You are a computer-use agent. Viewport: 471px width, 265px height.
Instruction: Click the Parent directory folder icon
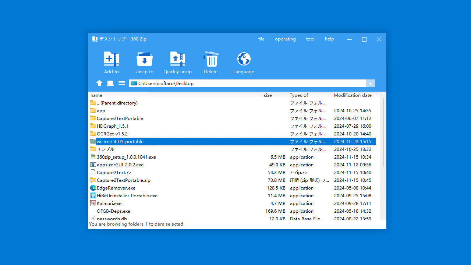click(93, 103)
